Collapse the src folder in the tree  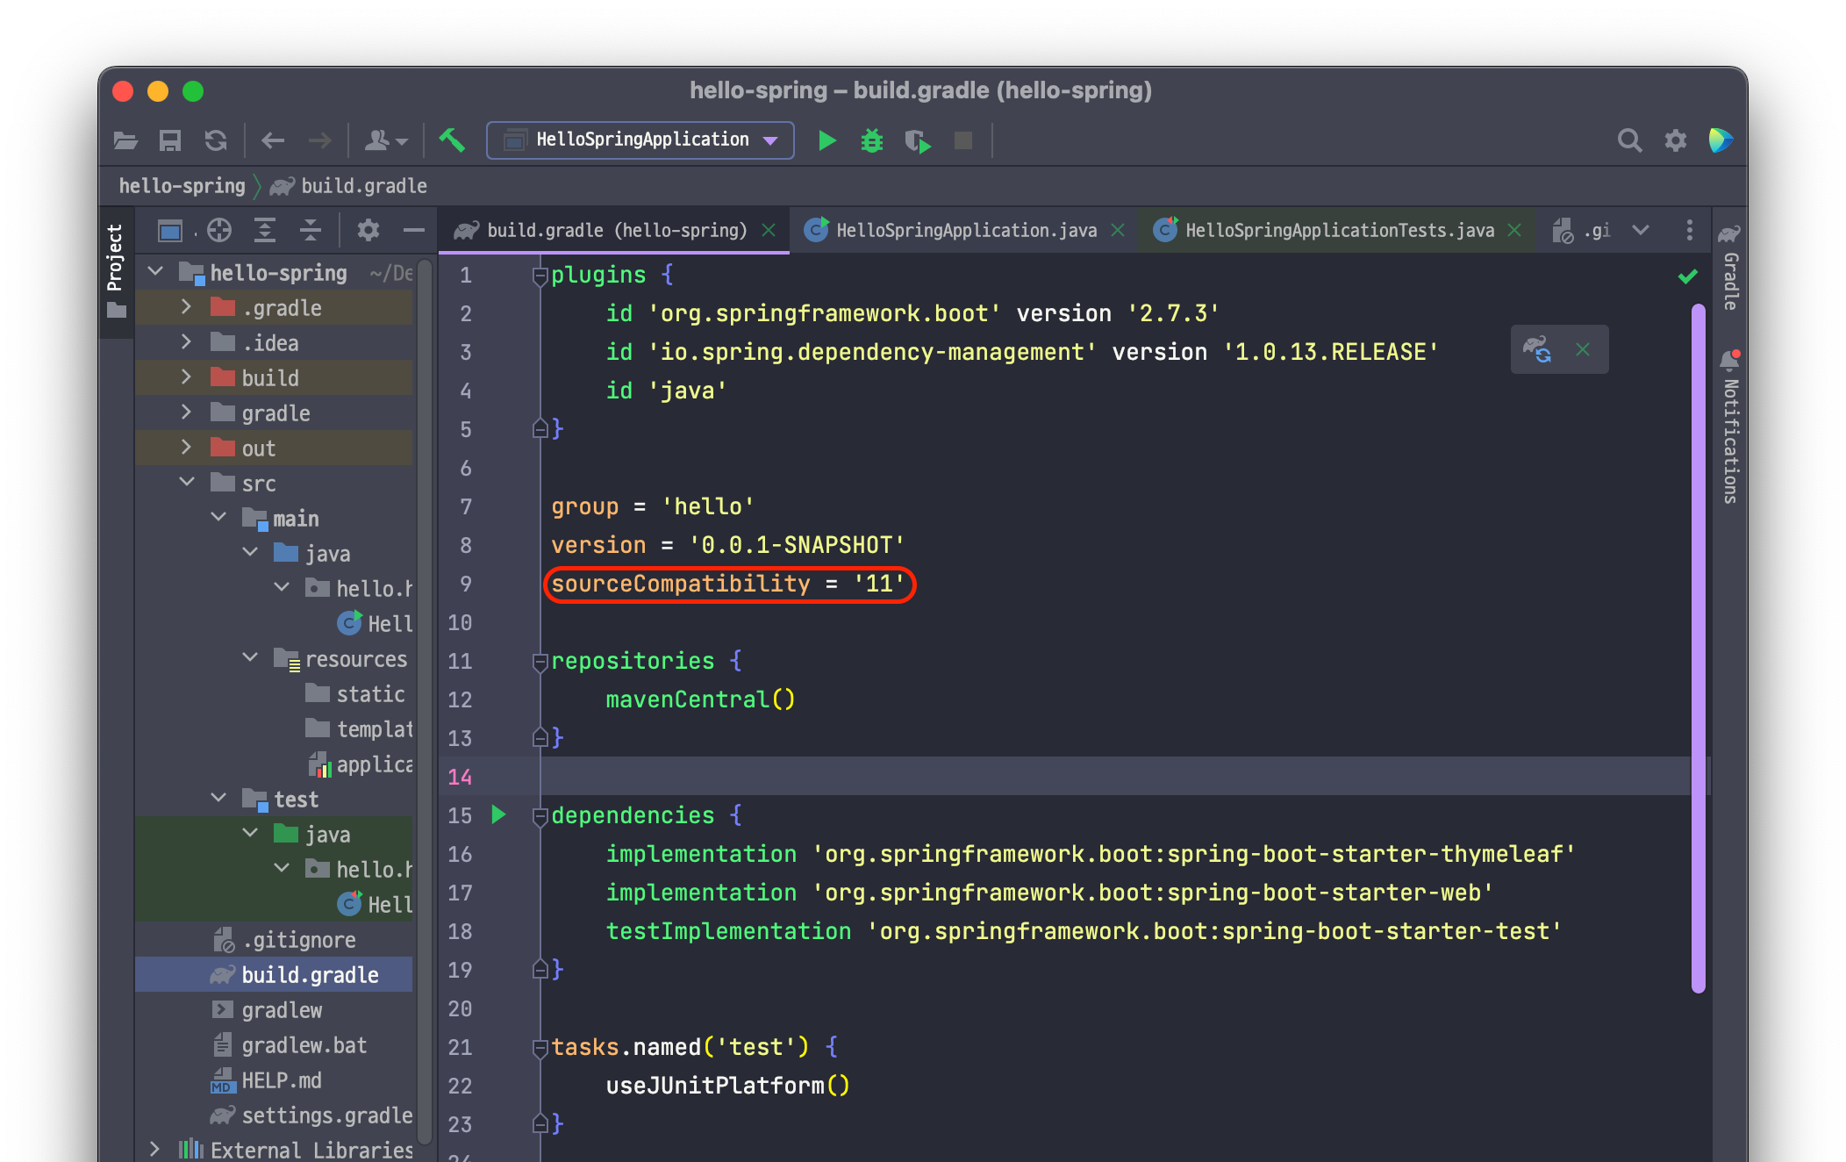(186, 483)
